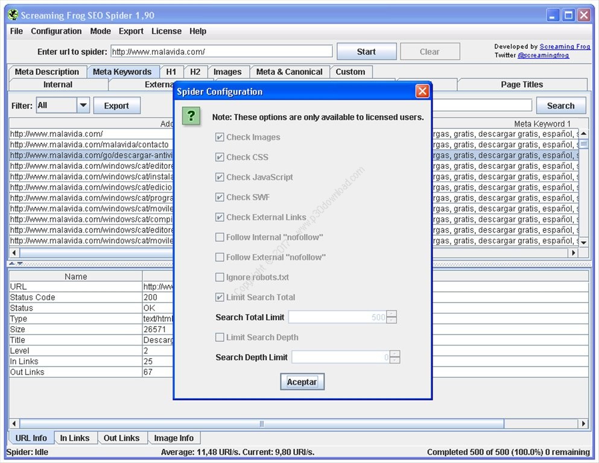This screenshot has width=599, height=463.
Task: Toggle the Check CSS checkbox
Action: point(220,157)
